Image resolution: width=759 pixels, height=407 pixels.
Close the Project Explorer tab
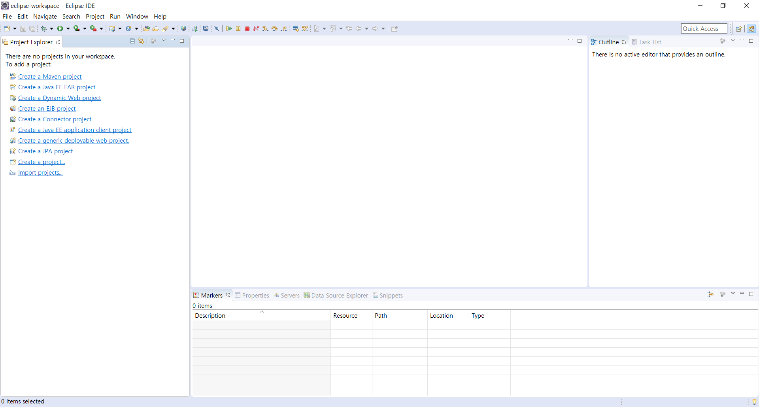click(58, 42)
